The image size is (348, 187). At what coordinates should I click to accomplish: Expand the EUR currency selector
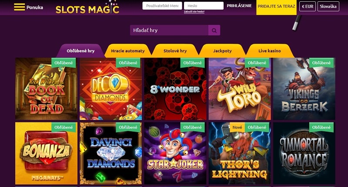(x=308, y=6)
